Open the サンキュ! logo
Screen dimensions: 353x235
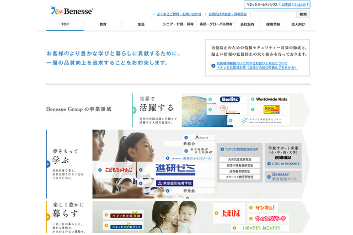(265, 207)
